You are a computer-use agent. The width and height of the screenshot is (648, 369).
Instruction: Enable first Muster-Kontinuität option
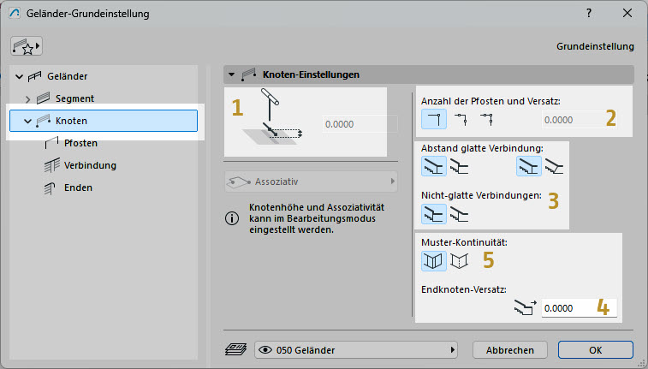click(434, 259)
